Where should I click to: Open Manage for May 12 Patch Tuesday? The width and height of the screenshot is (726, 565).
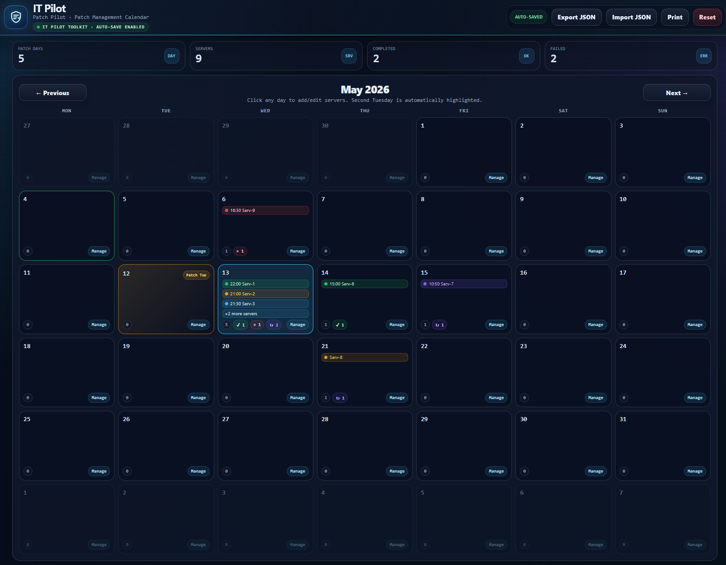pyautogui.click(x=198, y=325)
